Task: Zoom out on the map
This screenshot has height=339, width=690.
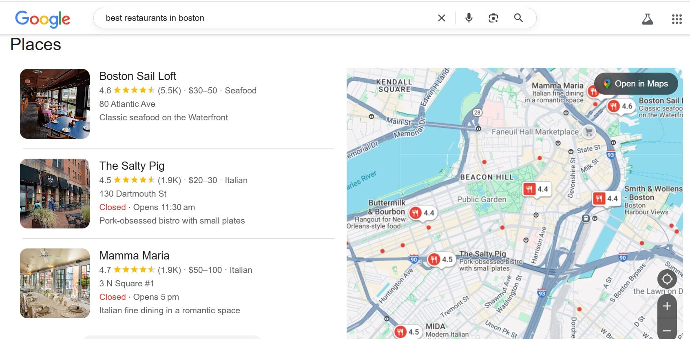Action: tap(667, 330)
